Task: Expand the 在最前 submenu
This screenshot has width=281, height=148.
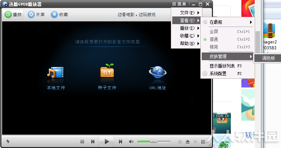Action: pos(227,22)
